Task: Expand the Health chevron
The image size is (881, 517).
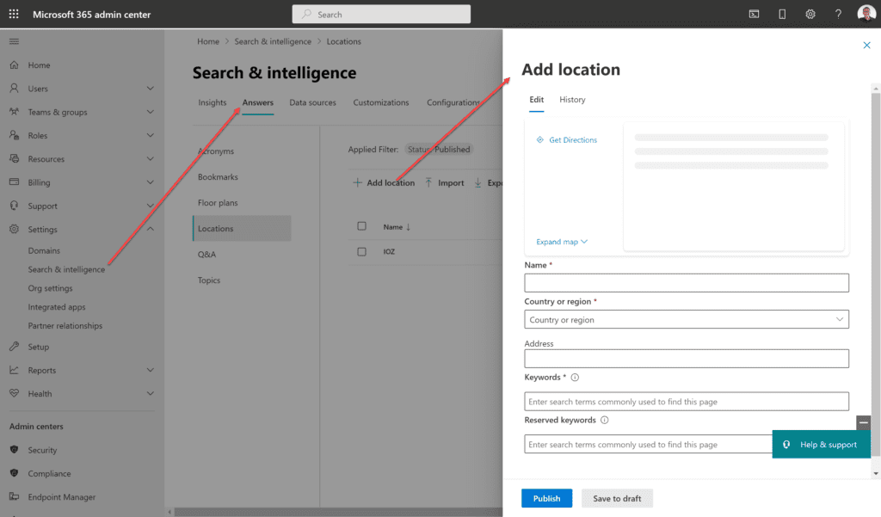Action: click(150, 393)
